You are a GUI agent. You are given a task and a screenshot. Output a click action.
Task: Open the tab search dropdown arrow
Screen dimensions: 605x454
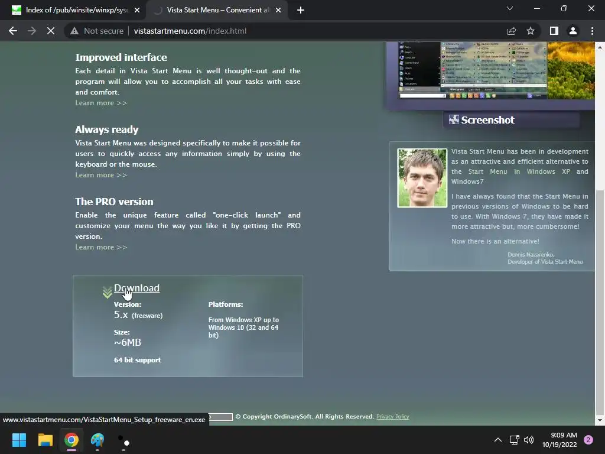(x=510, y=8)
